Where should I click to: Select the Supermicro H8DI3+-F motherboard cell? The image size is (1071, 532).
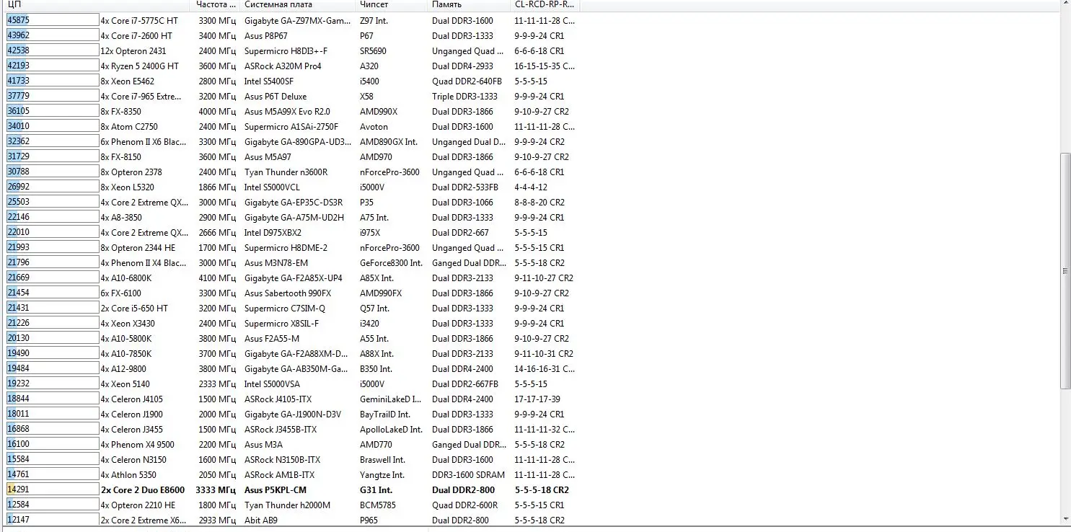(286, 51)
